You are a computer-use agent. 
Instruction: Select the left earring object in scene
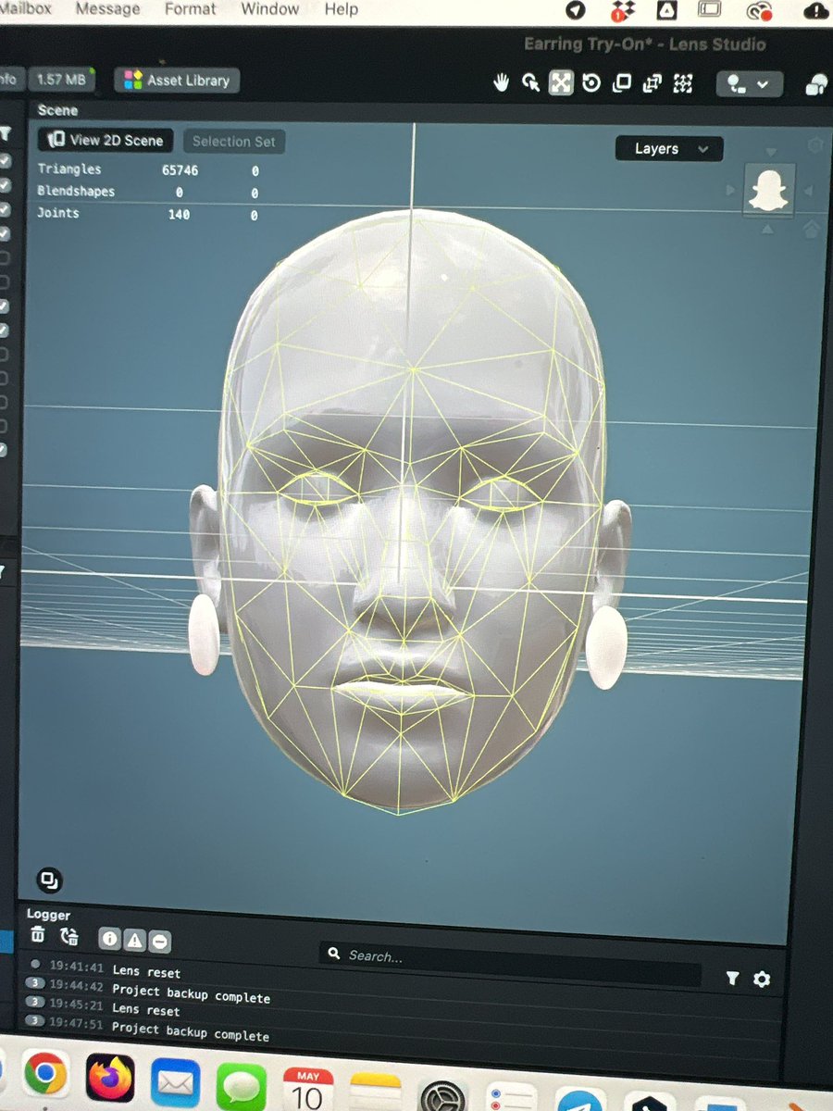[204, 634]
